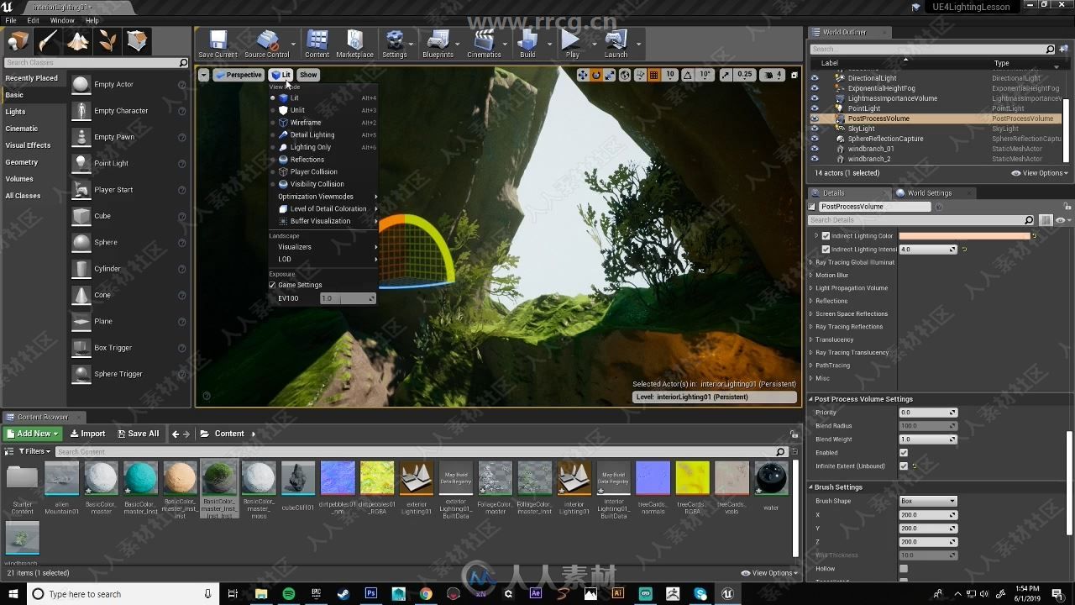Toggle surface snapping icon in viewport
1075x605 pixels.
(x=639, y=75)
